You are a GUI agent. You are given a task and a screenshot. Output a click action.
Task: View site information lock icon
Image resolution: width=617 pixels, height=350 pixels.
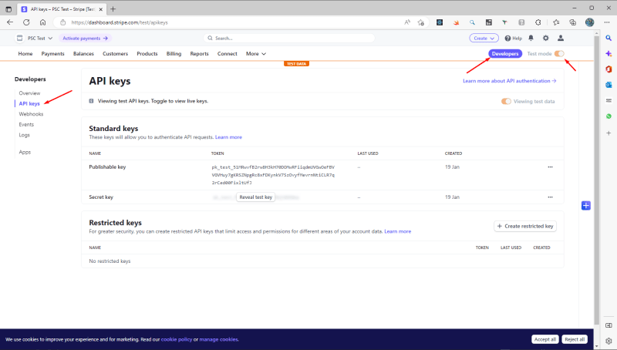[x=62, y=22]
